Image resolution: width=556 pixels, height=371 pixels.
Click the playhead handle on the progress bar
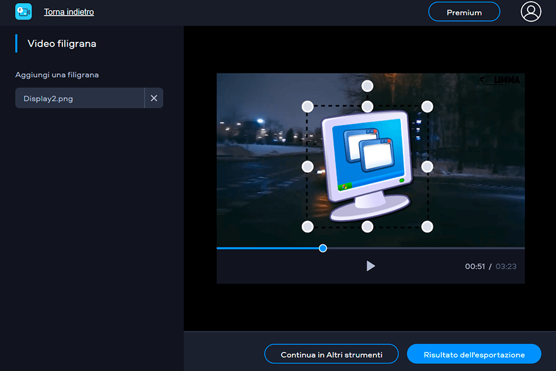point(322,248)
